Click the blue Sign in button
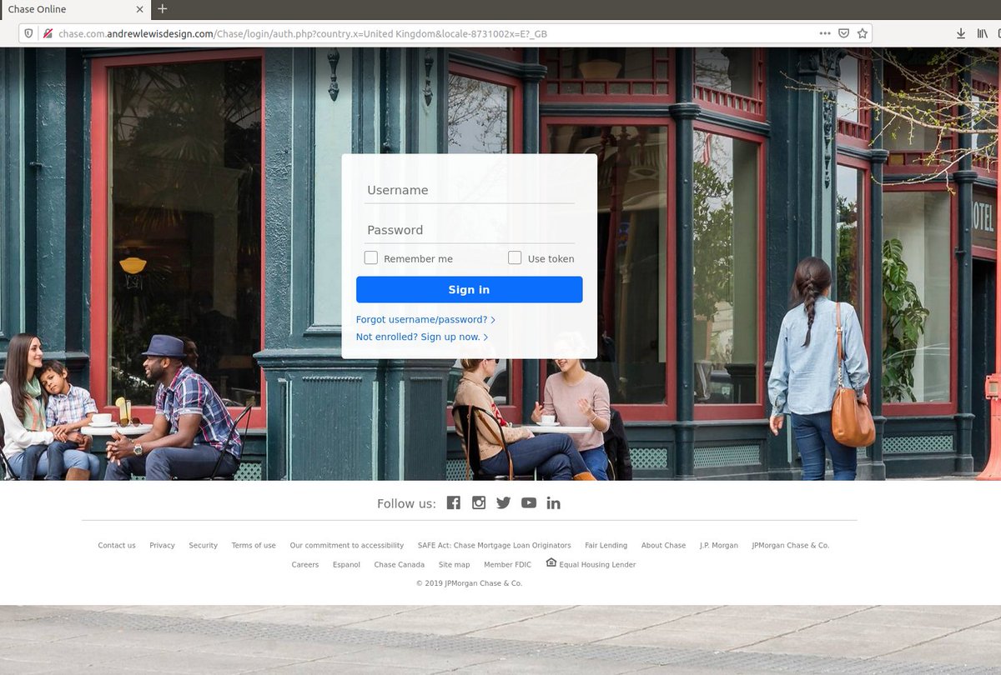 tap(469, 289)
